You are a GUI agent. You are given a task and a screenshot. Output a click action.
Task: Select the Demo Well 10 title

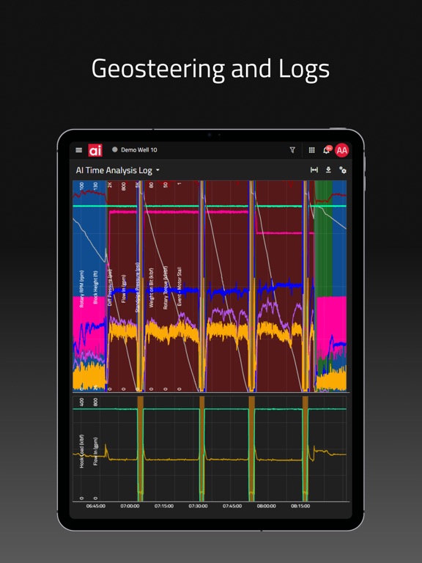click(x=139, y=150)
